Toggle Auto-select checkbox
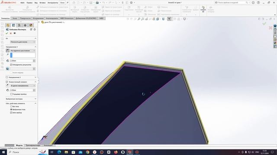Screen dimensions: 277x155 pyautogui.click(x=11, y=113)
